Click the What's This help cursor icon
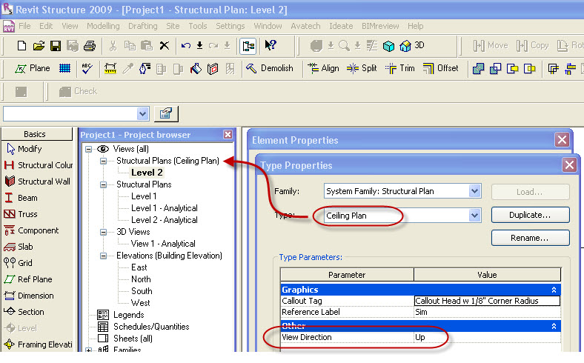This screenshot has width=584, height=363. (271, 45)
